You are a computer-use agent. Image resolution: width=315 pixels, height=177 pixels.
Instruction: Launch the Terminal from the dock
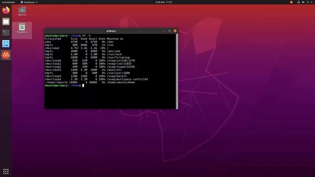point(6,32)
